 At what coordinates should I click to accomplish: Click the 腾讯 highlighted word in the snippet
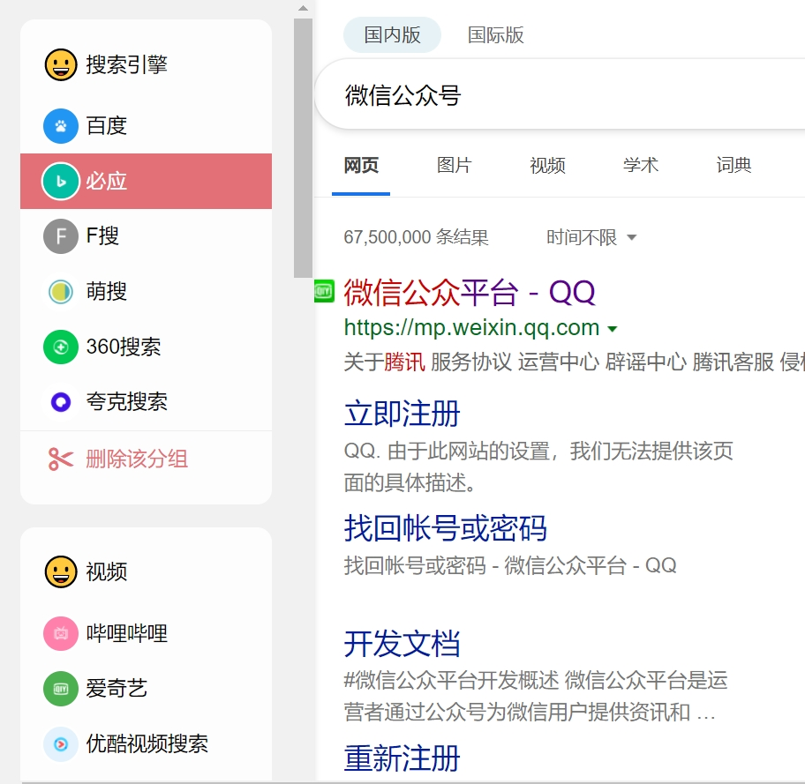(x=404, y=362)
